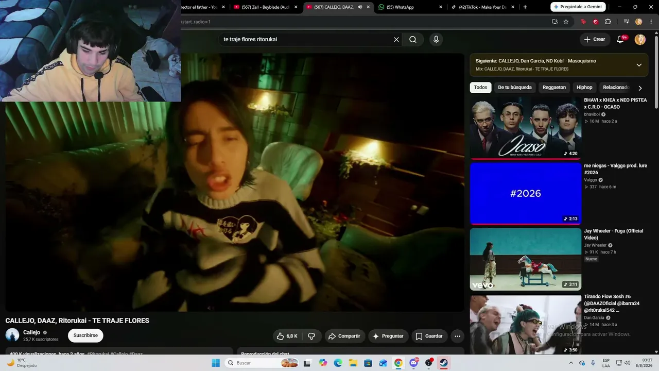Open the Callejo channel avatar

12,335
